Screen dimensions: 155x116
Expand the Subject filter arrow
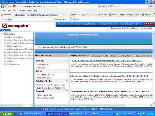tap(67, 60)
